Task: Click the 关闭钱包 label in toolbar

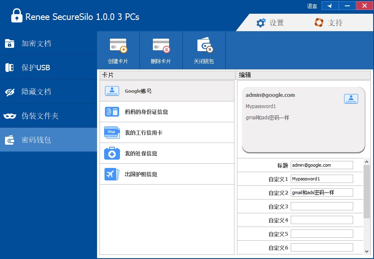Action: coord(204,61)
